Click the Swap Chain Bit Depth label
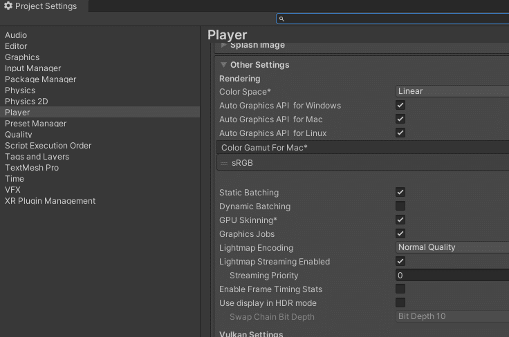This screenshot has height=337, width=509. (x=272, y=317)
